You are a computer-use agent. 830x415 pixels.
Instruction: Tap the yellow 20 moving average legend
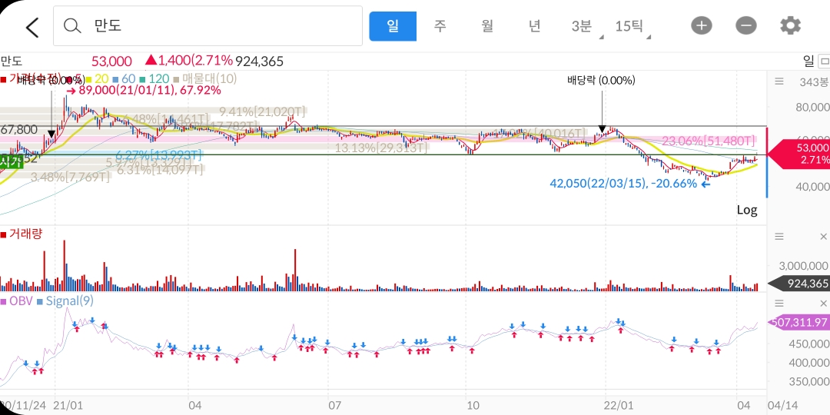point(98,79)
